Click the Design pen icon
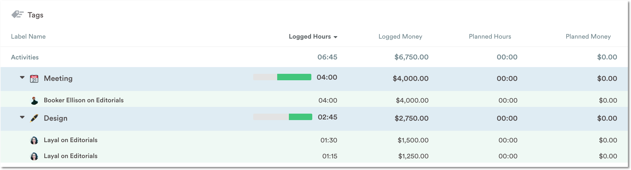Viewport: 631px width, 170px height. tap(34, 118)
